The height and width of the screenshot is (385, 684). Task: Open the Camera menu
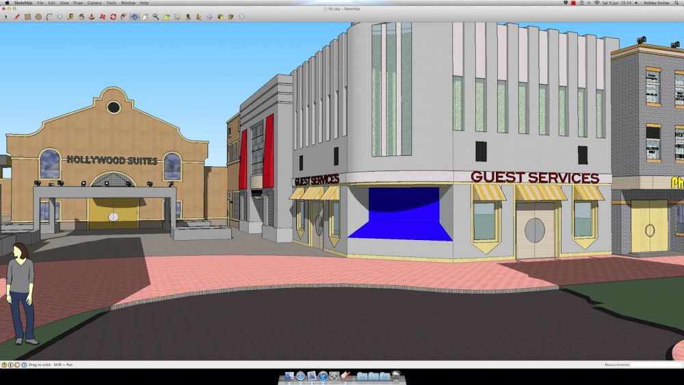click(x=94, y=3)
